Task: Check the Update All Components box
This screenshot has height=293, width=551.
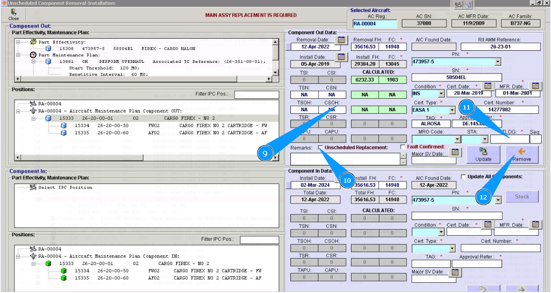Action: (x=463, y=177)
